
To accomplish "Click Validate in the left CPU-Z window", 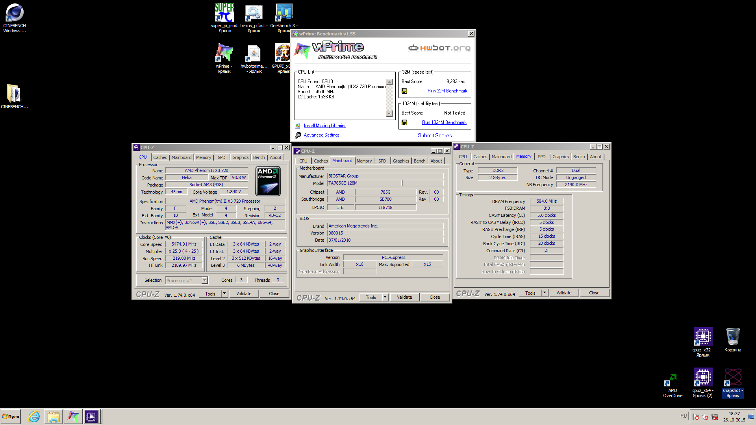I will pos(244,294).
